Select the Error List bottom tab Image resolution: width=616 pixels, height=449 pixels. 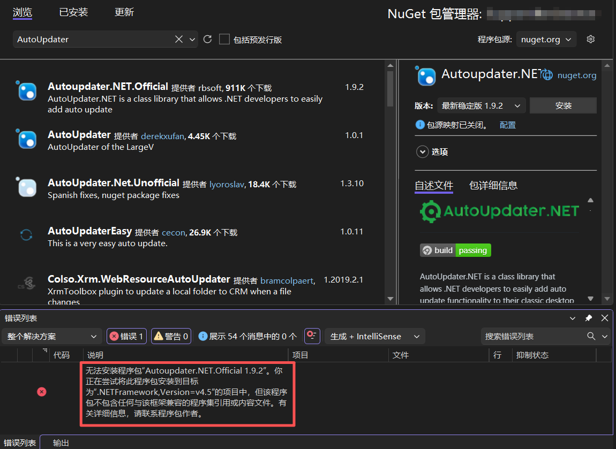[x=20, y=443]
